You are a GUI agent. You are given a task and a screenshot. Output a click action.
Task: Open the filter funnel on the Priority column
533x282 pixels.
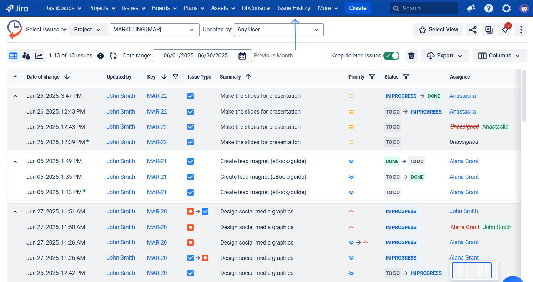372,76
